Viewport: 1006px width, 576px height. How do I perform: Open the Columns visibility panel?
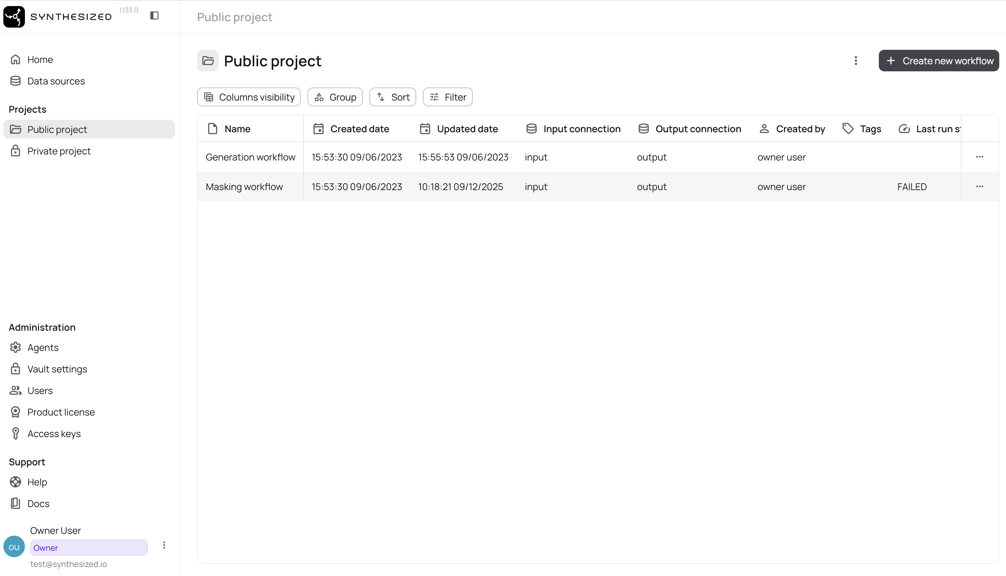coord(248,97)
